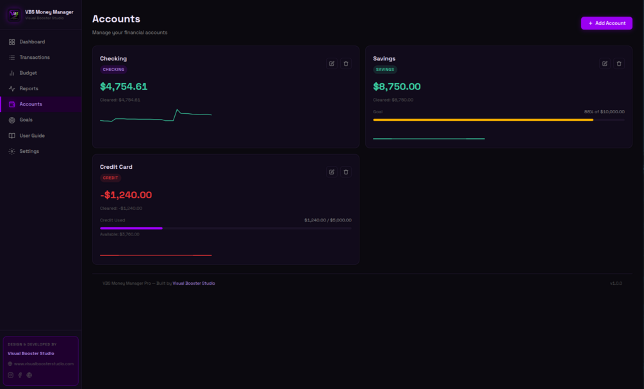Click the VBS Money Manager logo
The height and width of the screenshot is (389, 644).
14,15
